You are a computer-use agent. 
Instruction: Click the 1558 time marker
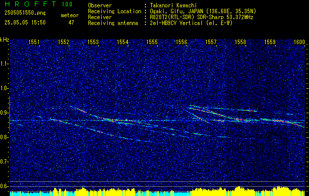click(241, 42)
